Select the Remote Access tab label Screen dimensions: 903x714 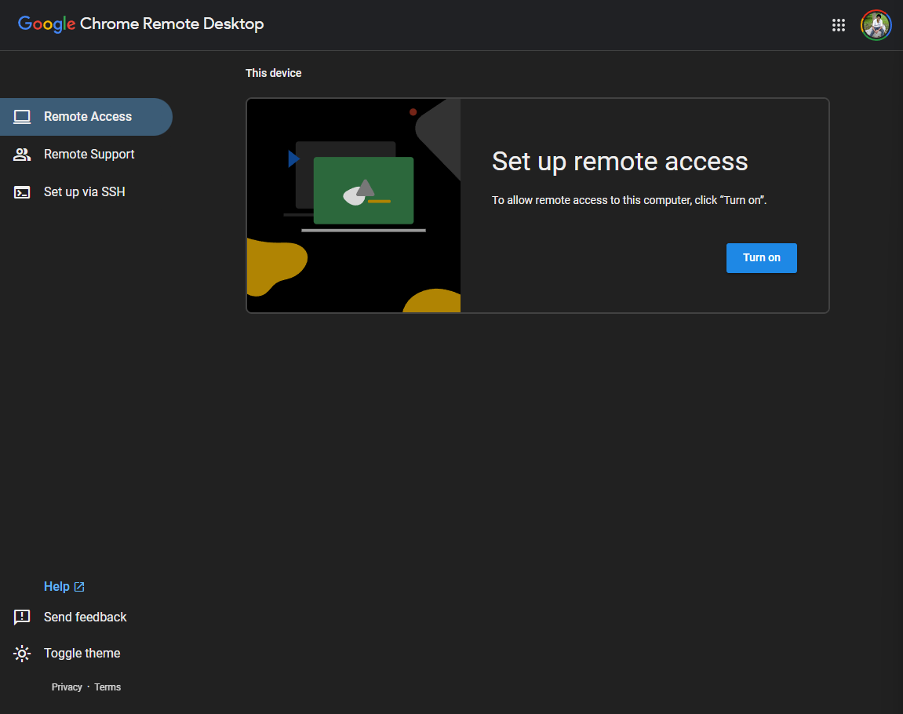(88, 116)
